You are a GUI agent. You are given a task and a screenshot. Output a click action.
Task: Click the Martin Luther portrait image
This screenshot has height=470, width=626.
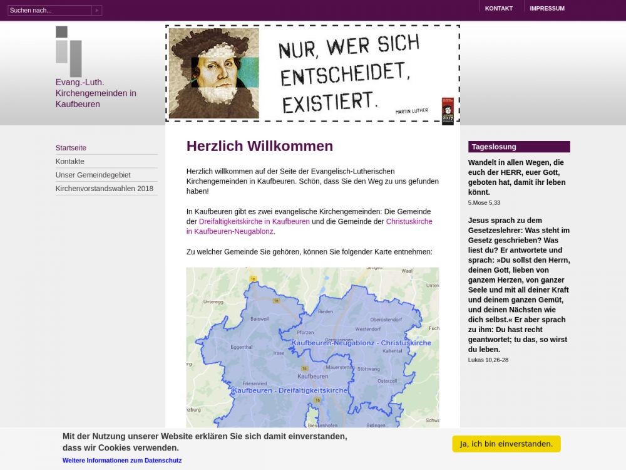tap(213, 73)
